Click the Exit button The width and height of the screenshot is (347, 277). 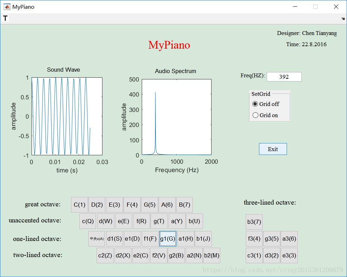click(x=273, y=149)
